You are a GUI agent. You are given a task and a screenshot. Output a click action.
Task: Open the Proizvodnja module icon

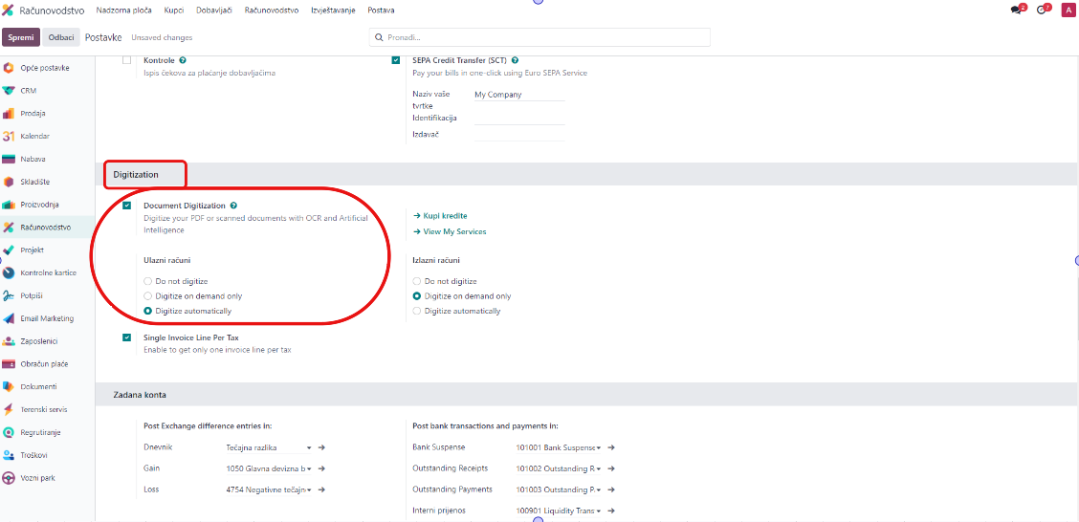(x=9, y=205)
